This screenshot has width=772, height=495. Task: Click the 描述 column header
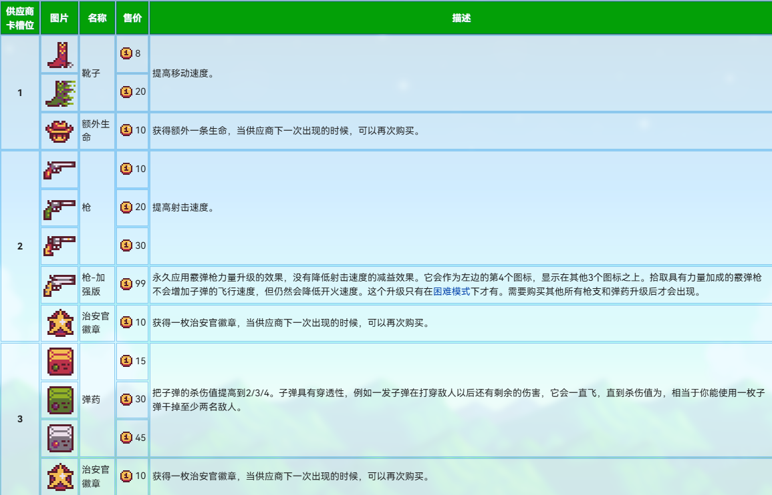pyautogui.click(x=461, y=18)
